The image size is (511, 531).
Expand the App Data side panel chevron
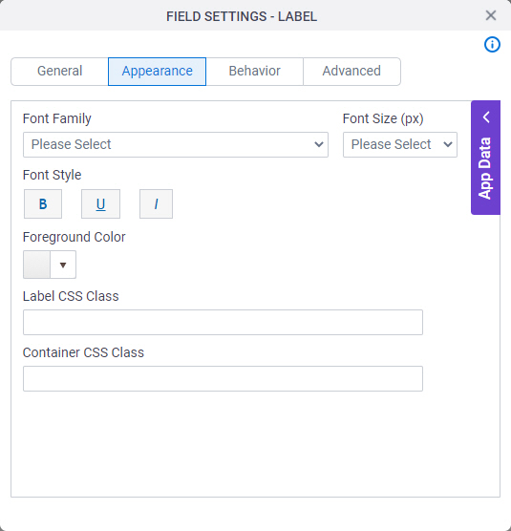tap(486, 117)
